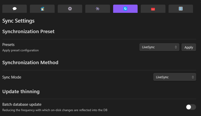The image size is (201, 116).
Task: Click the chevron arrows on Sync Mode combo box
Action: click(193, 77)
